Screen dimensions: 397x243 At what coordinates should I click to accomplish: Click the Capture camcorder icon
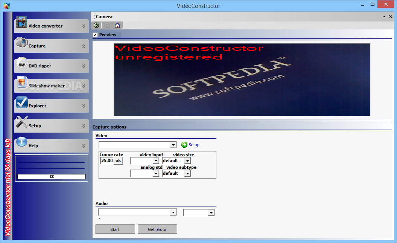click(x=21, y=42)
